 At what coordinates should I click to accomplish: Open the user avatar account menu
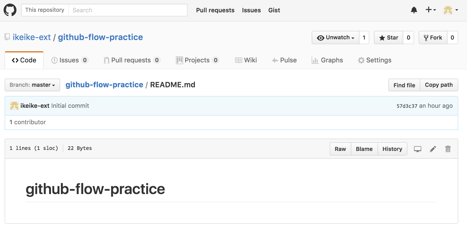(x=451, y=10)
